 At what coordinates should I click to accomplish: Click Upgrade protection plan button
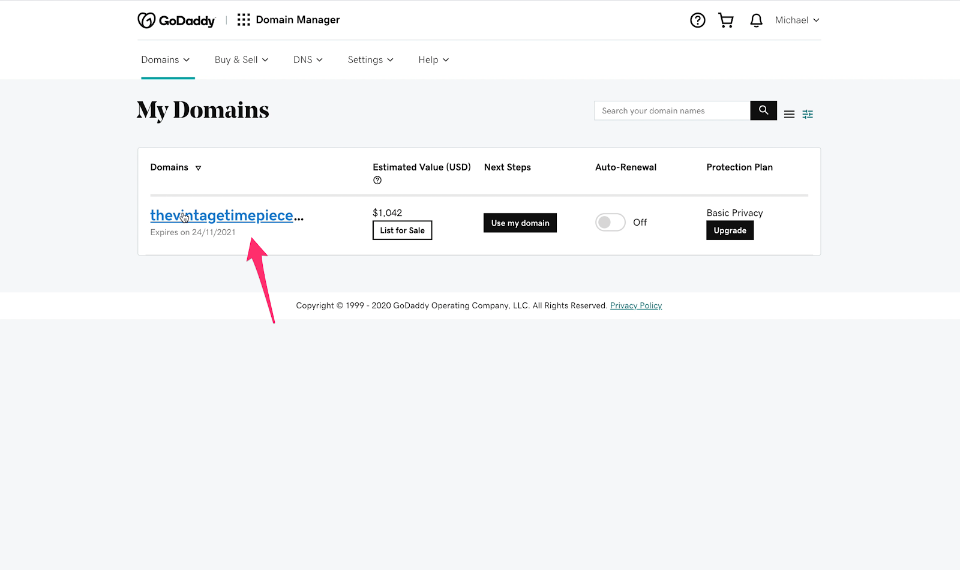coord(730,230)
